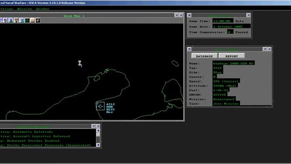Click the Fuel value '6:46:33'
This screenshot has height=164, width=291.
pos(221,90)
